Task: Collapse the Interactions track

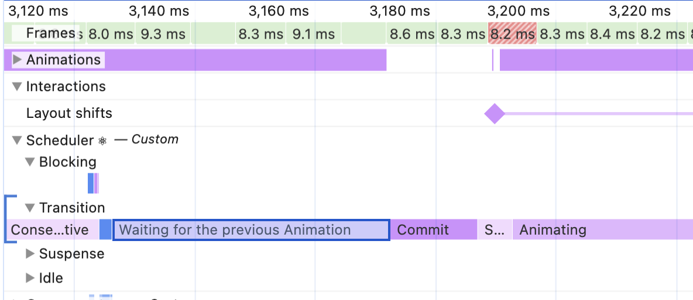Action: (17, 87)
